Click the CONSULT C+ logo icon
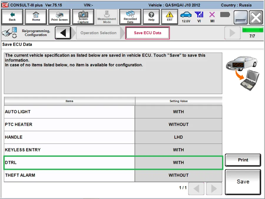 coord(5,5)
